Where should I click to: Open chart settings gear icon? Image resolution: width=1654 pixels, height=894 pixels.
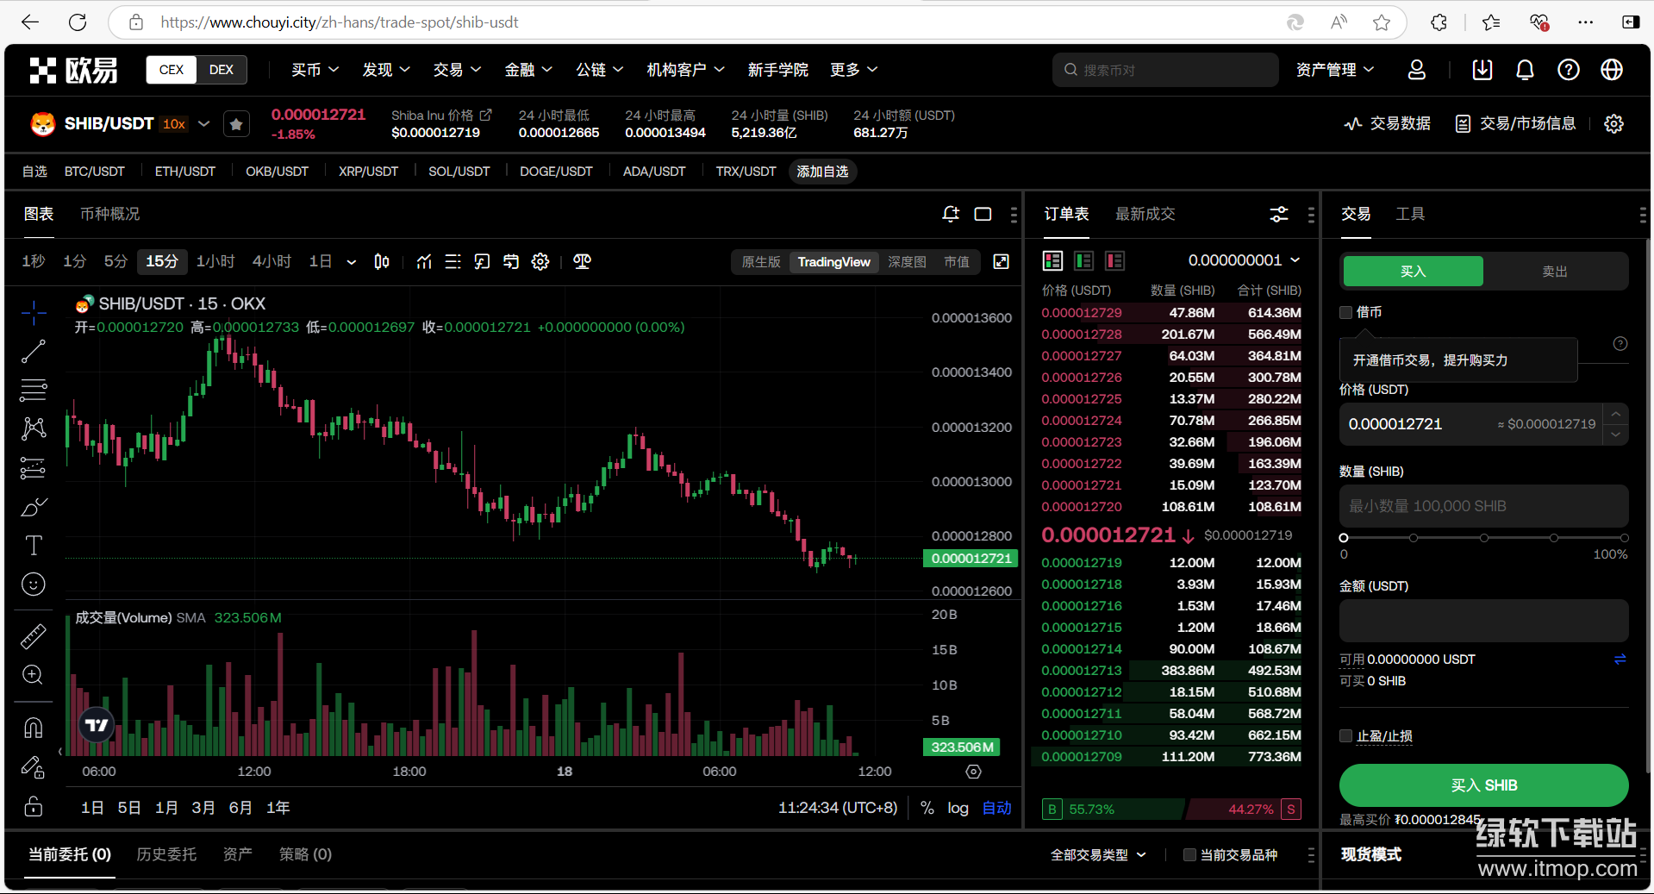(x=540, y=262)
